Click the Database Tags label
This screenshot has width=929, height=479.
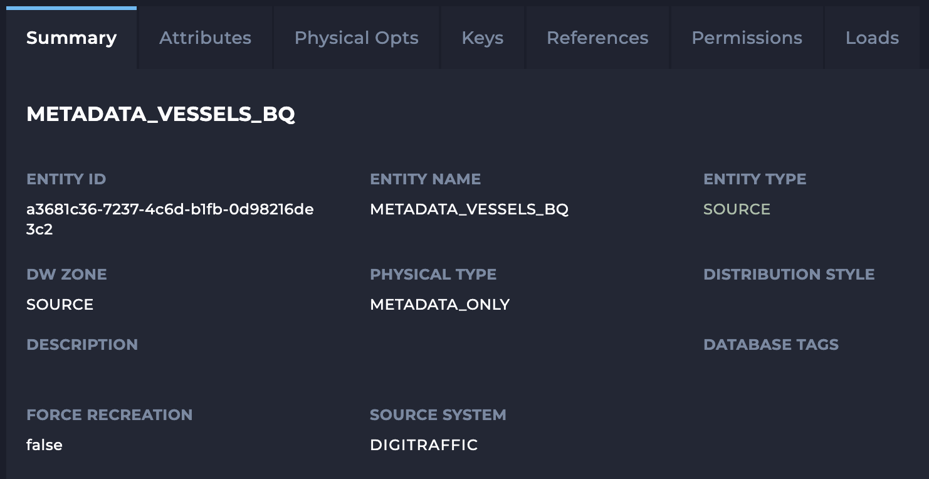(x=770, y=345)
